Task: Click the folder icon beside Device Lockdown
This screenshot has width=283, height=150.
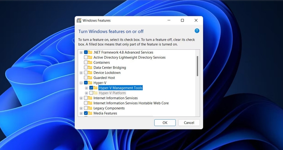Action: 90,73
